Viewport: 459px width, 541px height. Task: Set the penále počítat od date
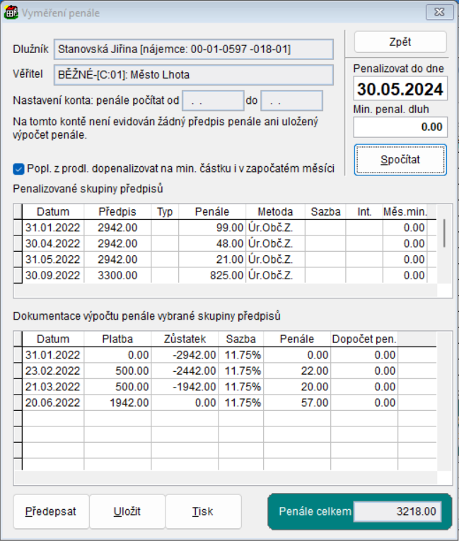click(x=213, y=101)
